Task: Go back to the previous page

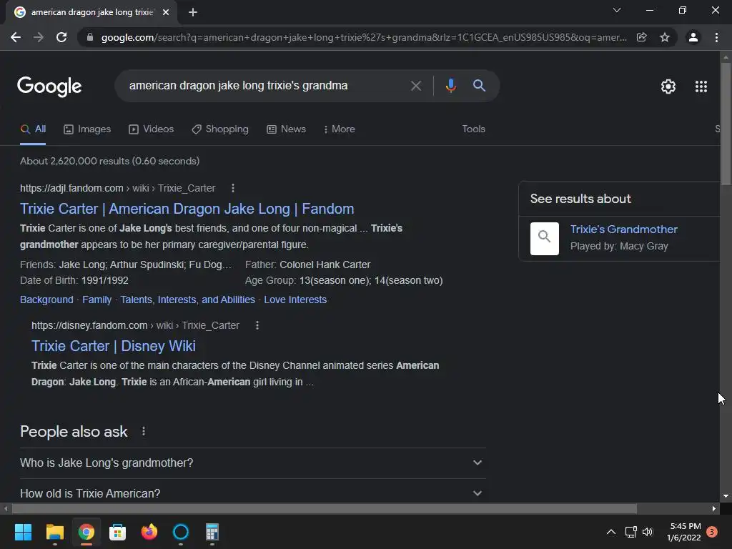Action: [x=16, y=37]
